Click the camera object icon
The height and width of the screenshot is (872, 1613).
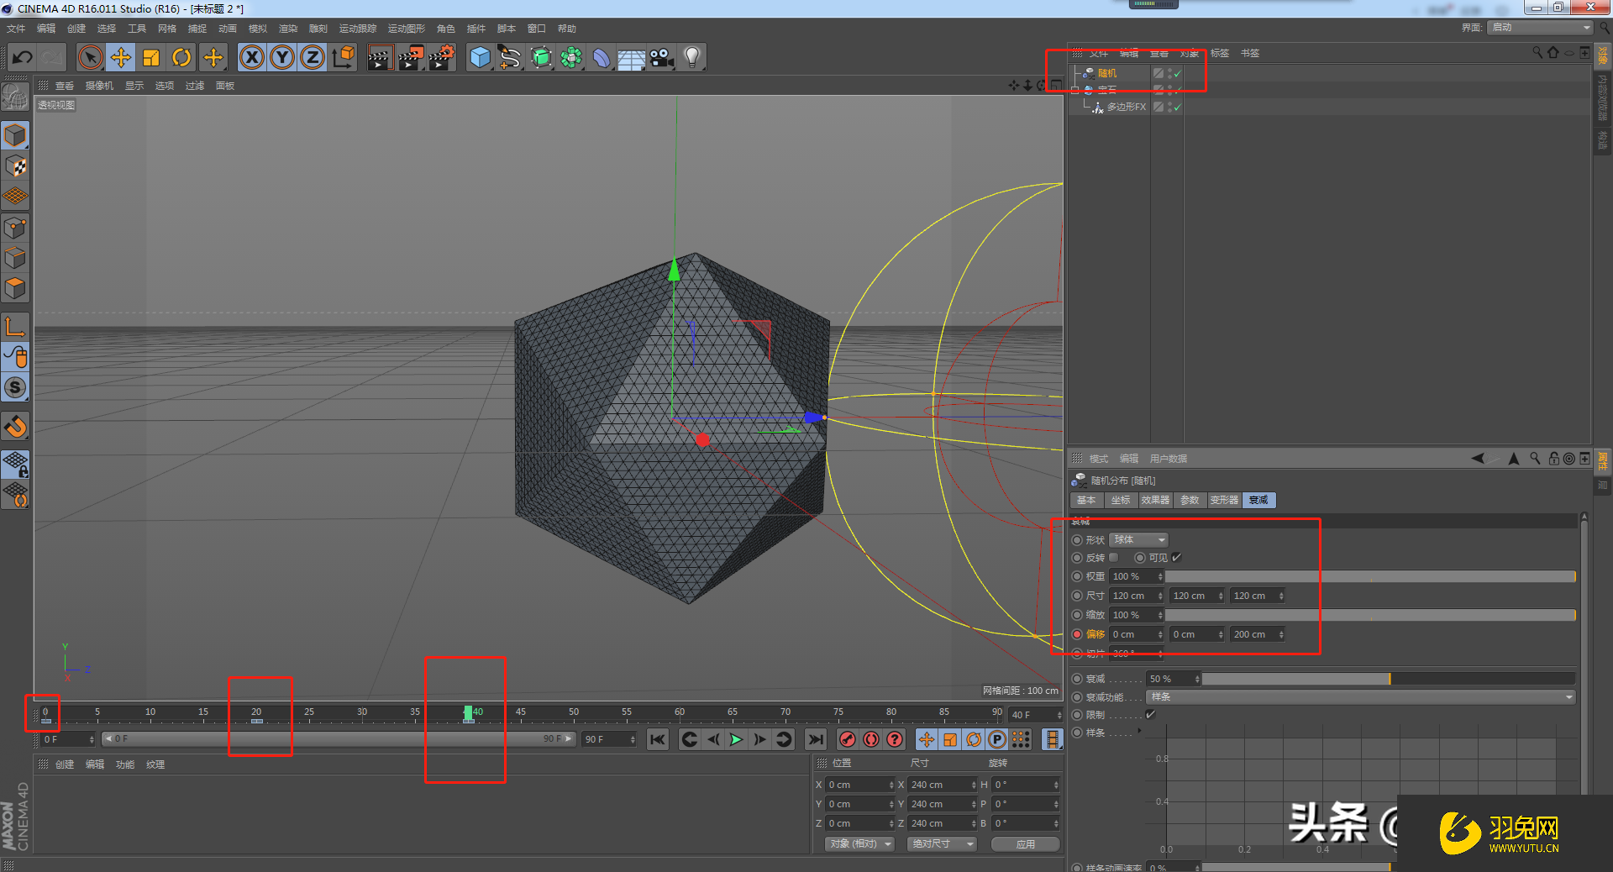662,58
